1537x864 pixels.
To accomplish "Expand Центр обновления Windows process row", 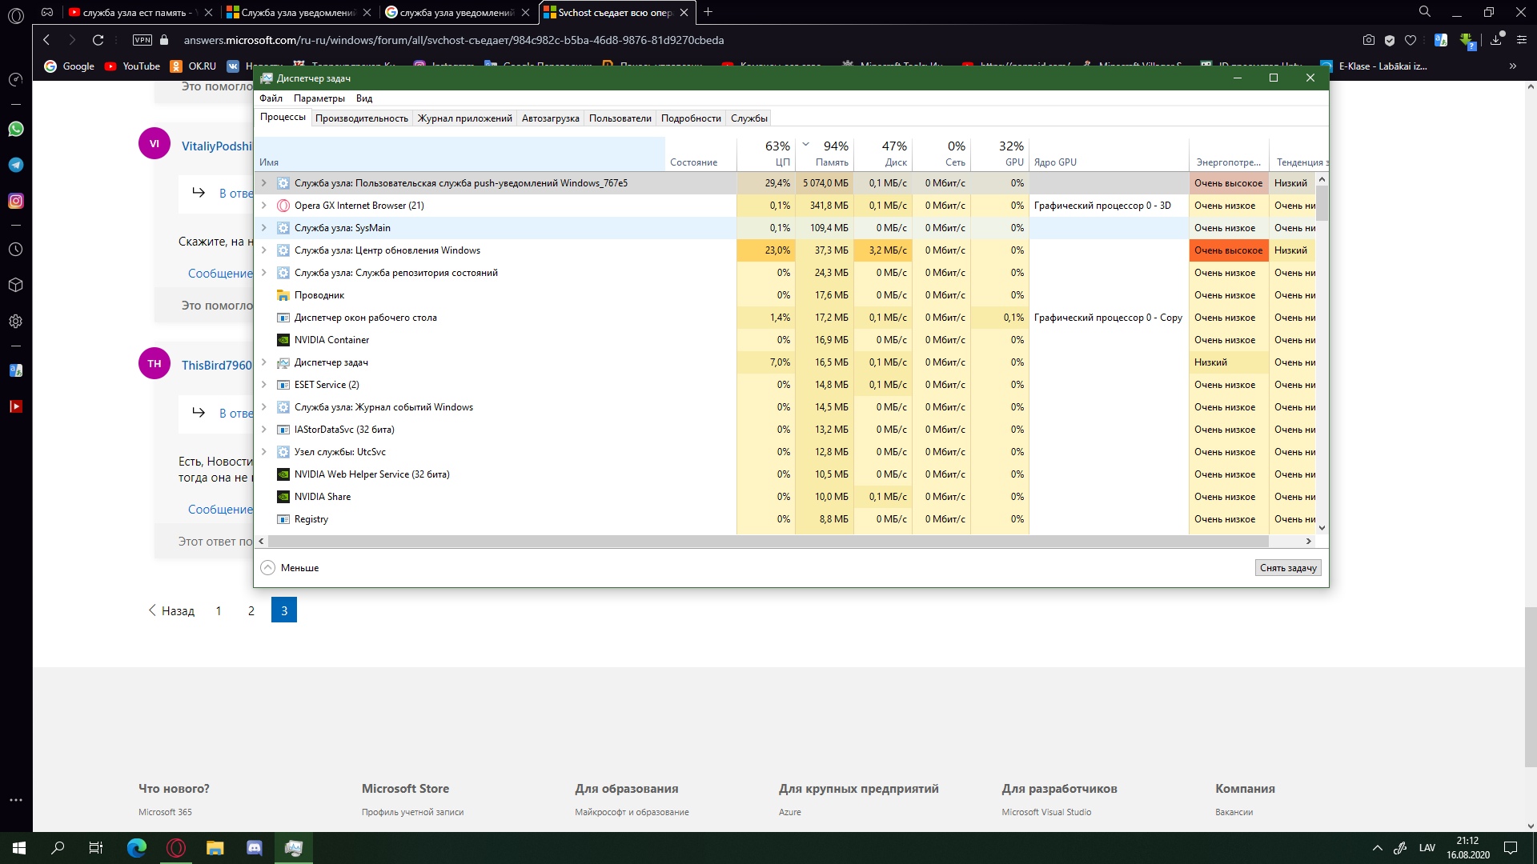I will click(x=264, y=250).
